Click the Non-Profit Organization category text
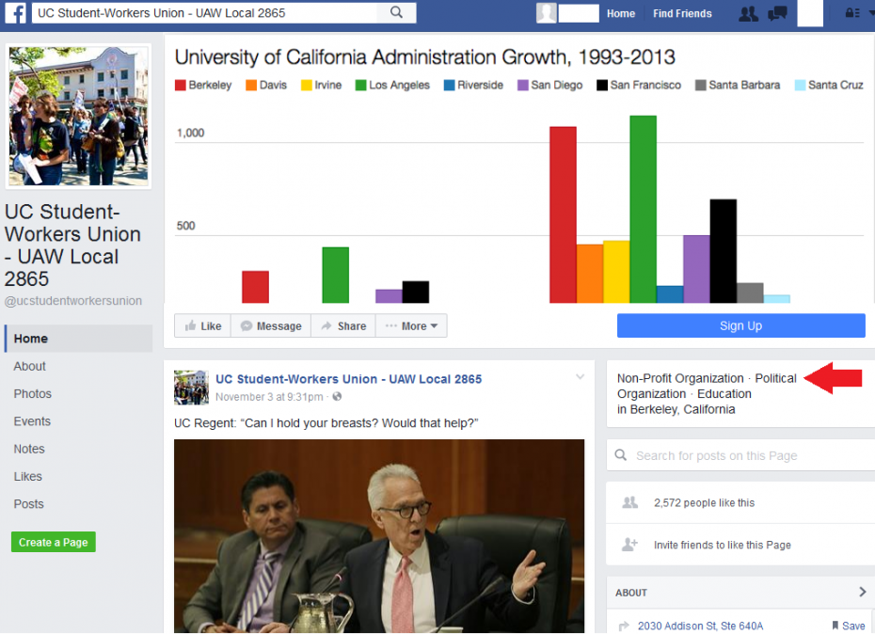The width and height of the screenshot is (875, 634). click(680, 378)
